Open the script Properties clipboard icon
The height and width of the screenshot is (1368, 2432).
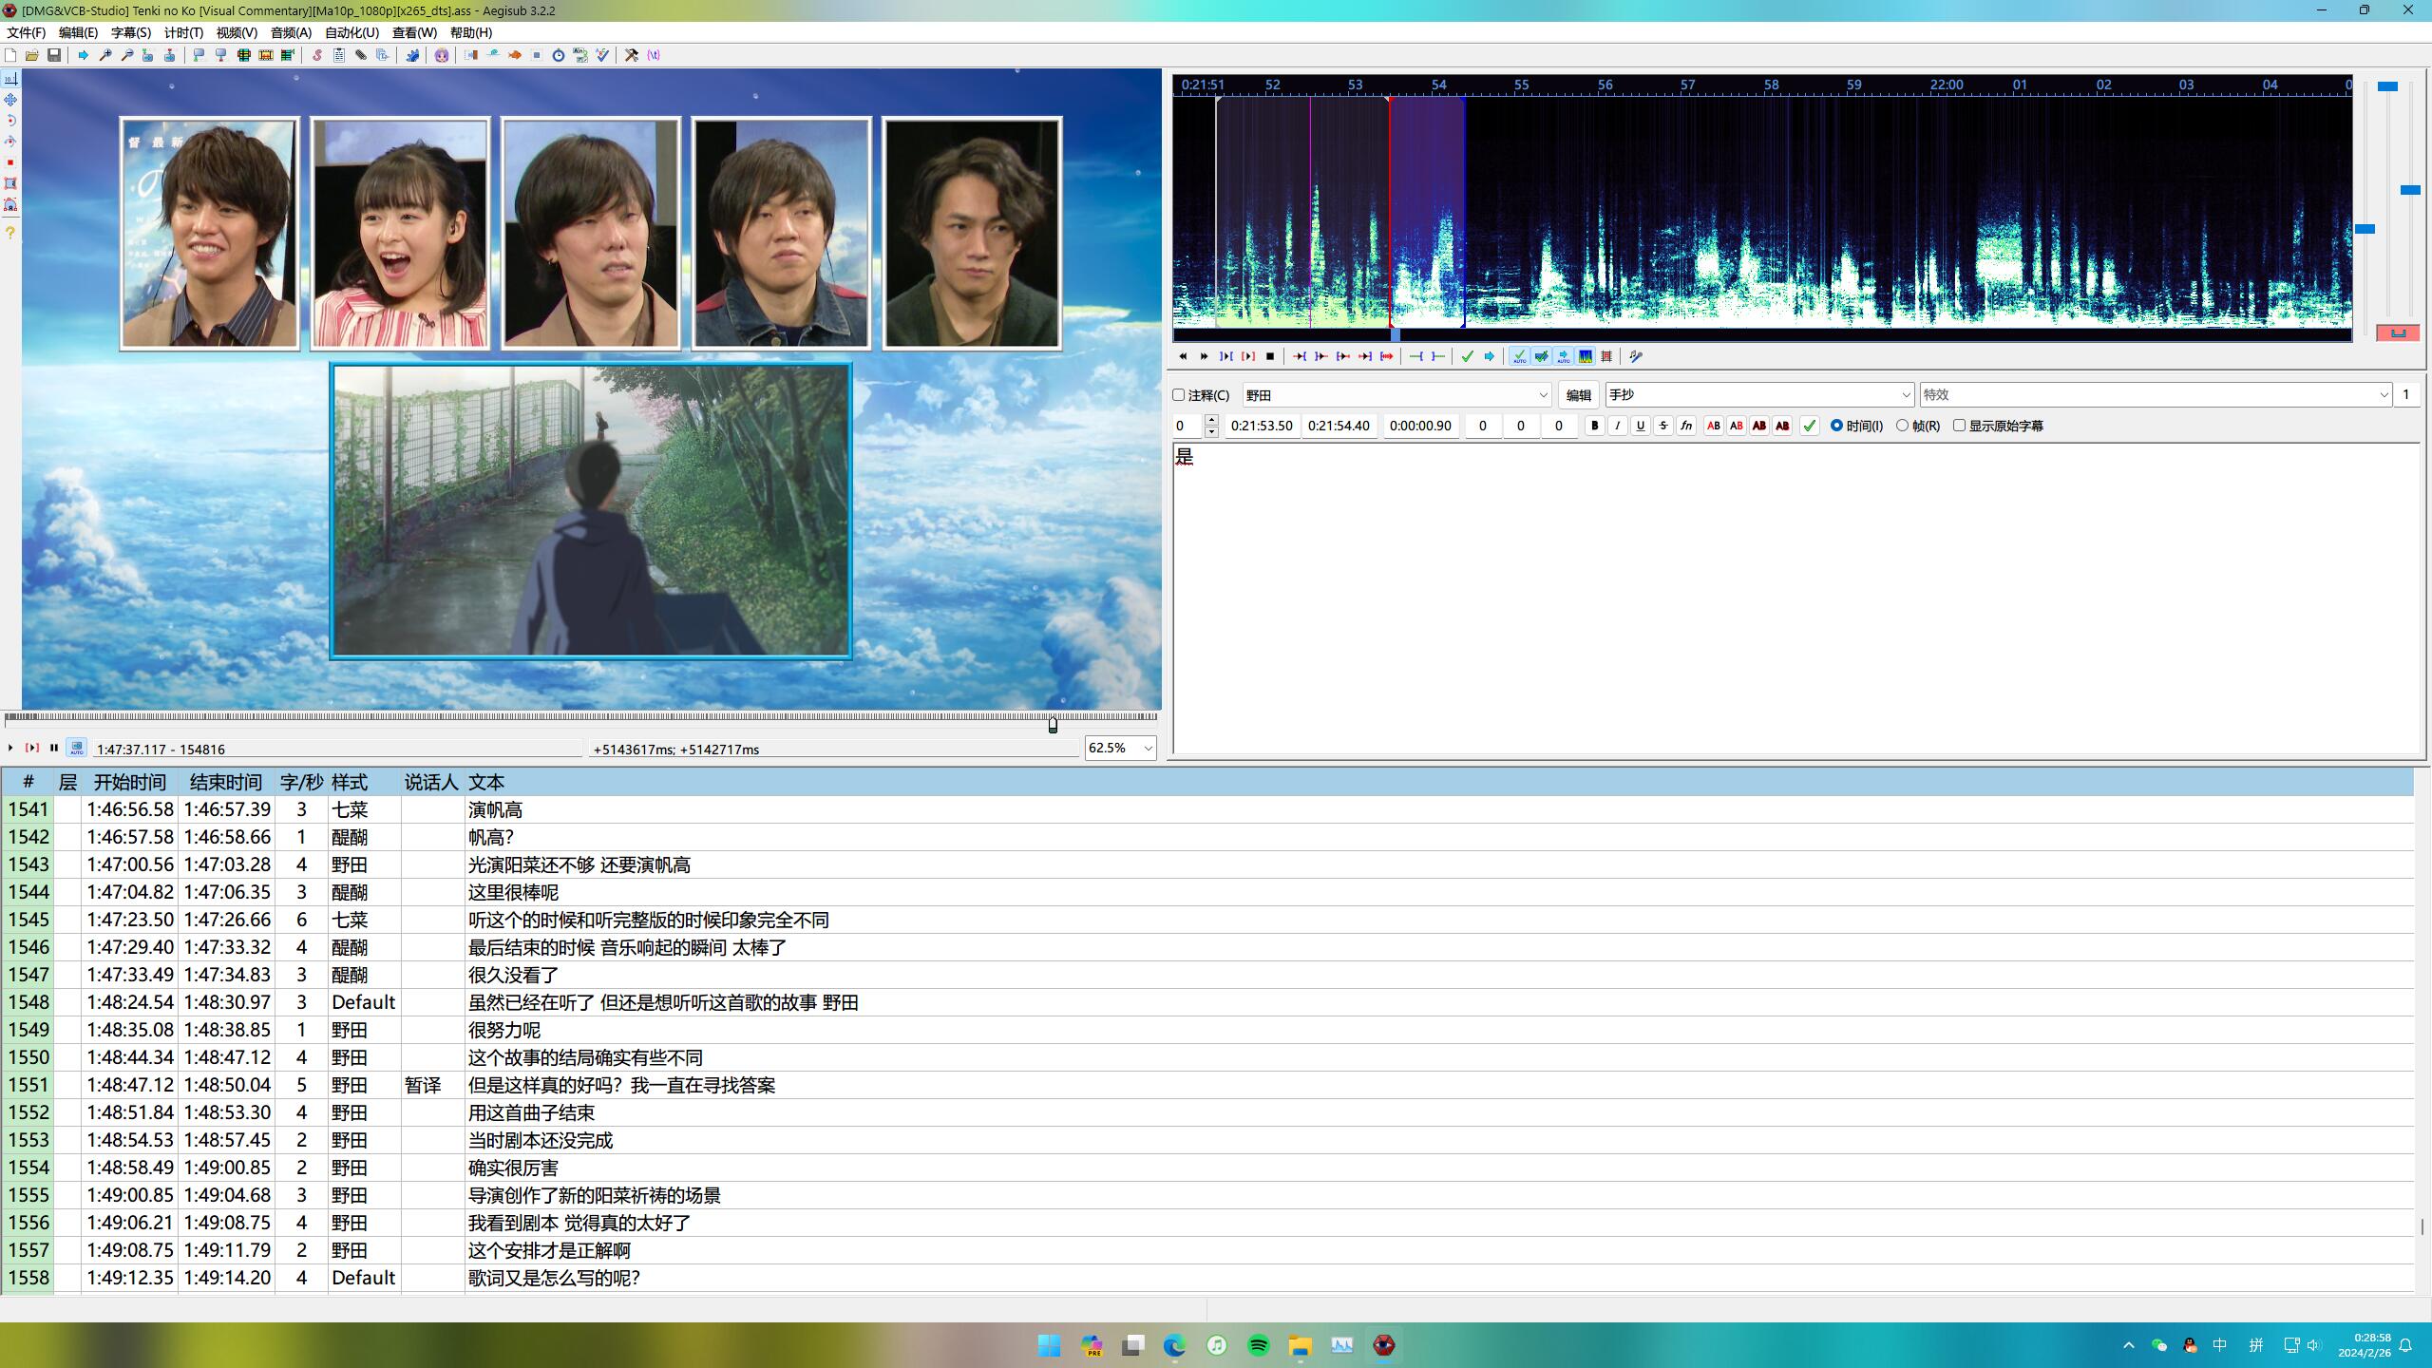tap(339, 55)
